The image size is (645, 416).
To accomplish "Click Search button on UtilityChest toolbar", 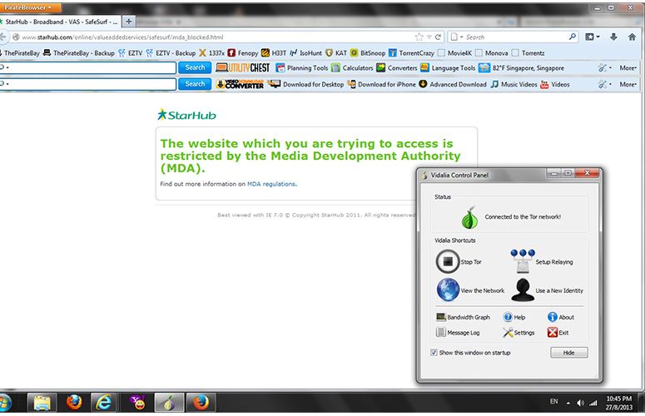I will [x=195, y=67].
